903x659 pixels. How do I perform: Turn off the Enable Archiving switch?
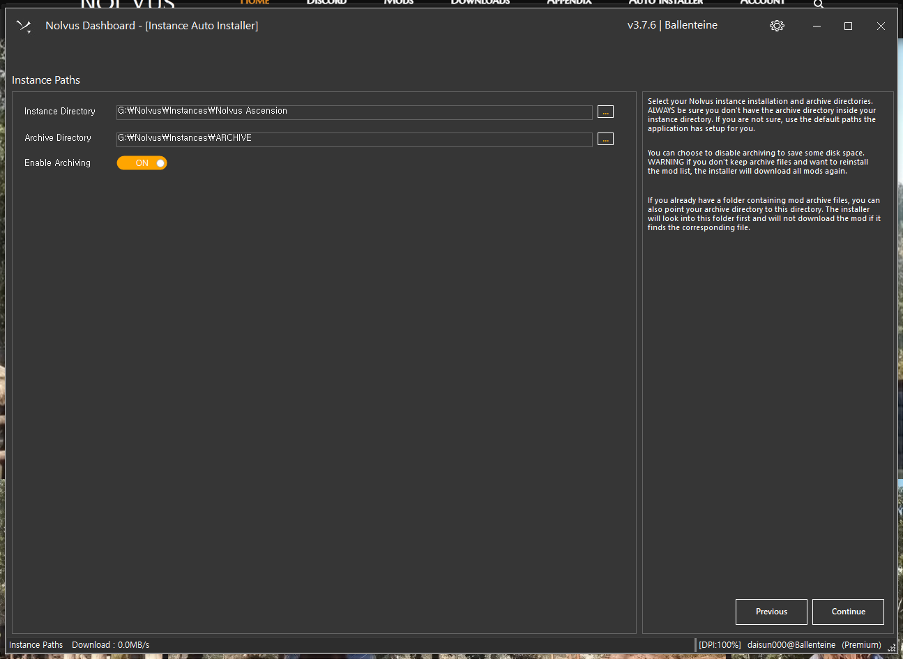[x=142, y=163]
